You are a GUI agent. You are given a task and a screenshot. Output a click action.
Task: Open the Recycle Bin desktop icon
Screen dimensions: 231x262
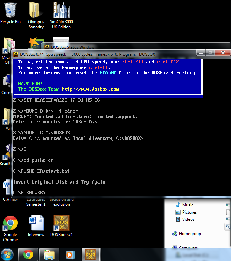tap(10, 11)
